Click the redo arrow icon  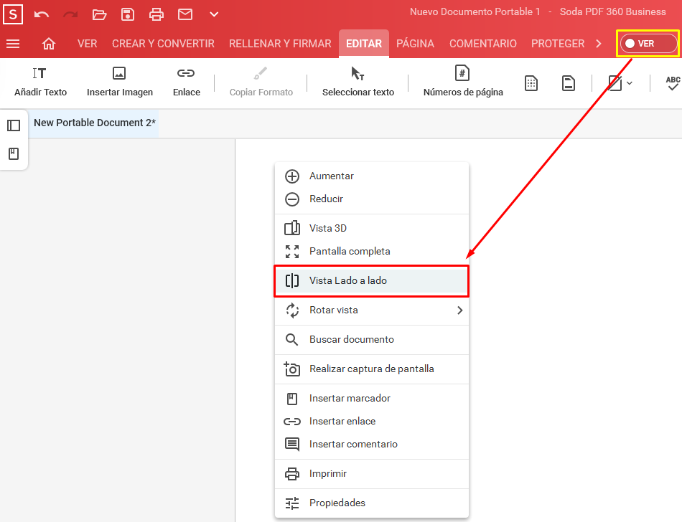70,14
